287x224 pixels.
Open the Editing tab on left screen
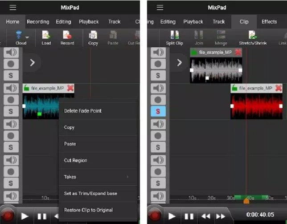[63, 21]
